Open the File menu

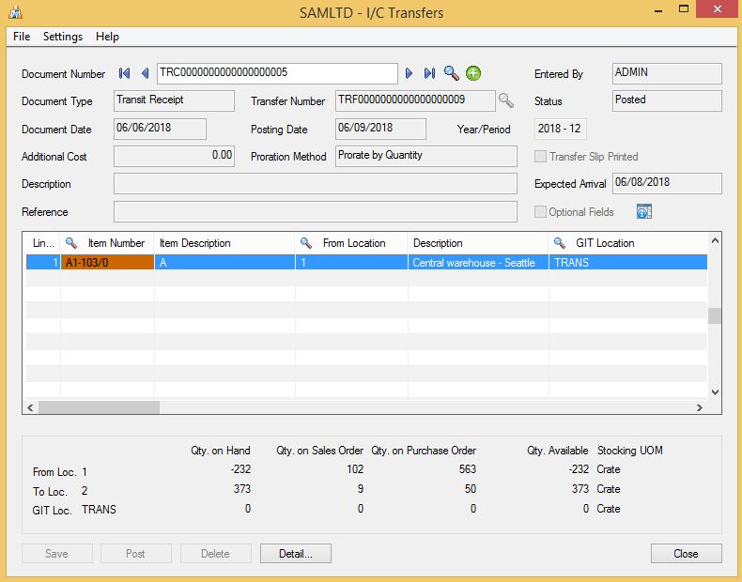click(22, 37)
